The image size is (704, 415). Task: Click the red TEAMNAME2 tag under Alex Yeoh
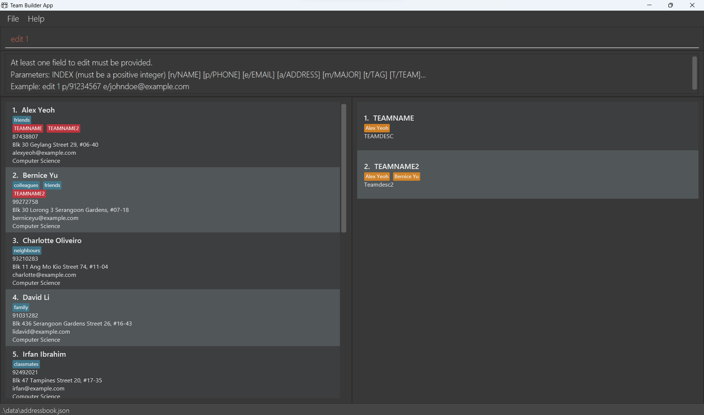tap(63, 128)
